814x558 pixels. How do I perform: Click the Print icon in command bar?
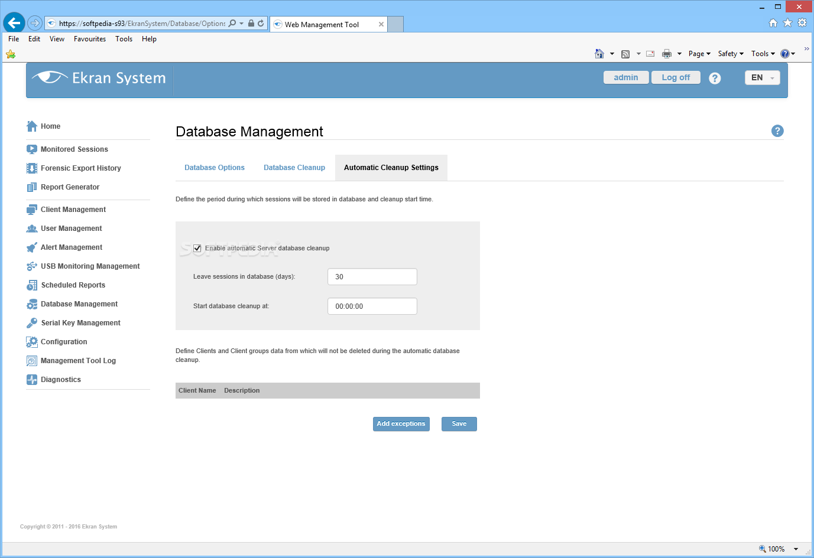tap(667, 54)
